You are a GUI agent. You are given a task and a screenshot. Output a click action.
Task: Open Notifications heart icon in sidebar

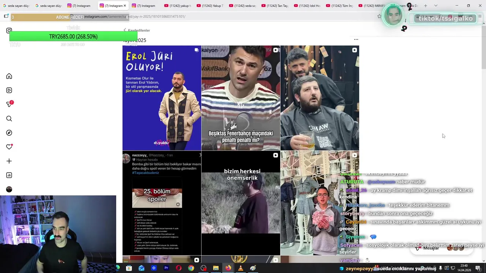[x=9, y=147]
